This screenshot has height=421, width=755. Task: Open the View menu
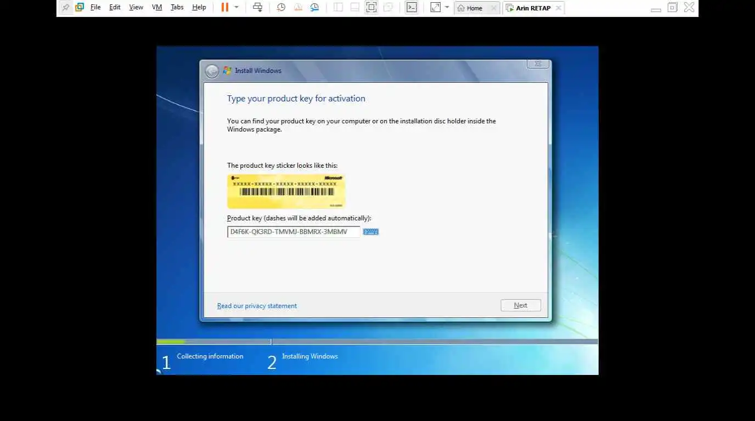click(136, 8)
